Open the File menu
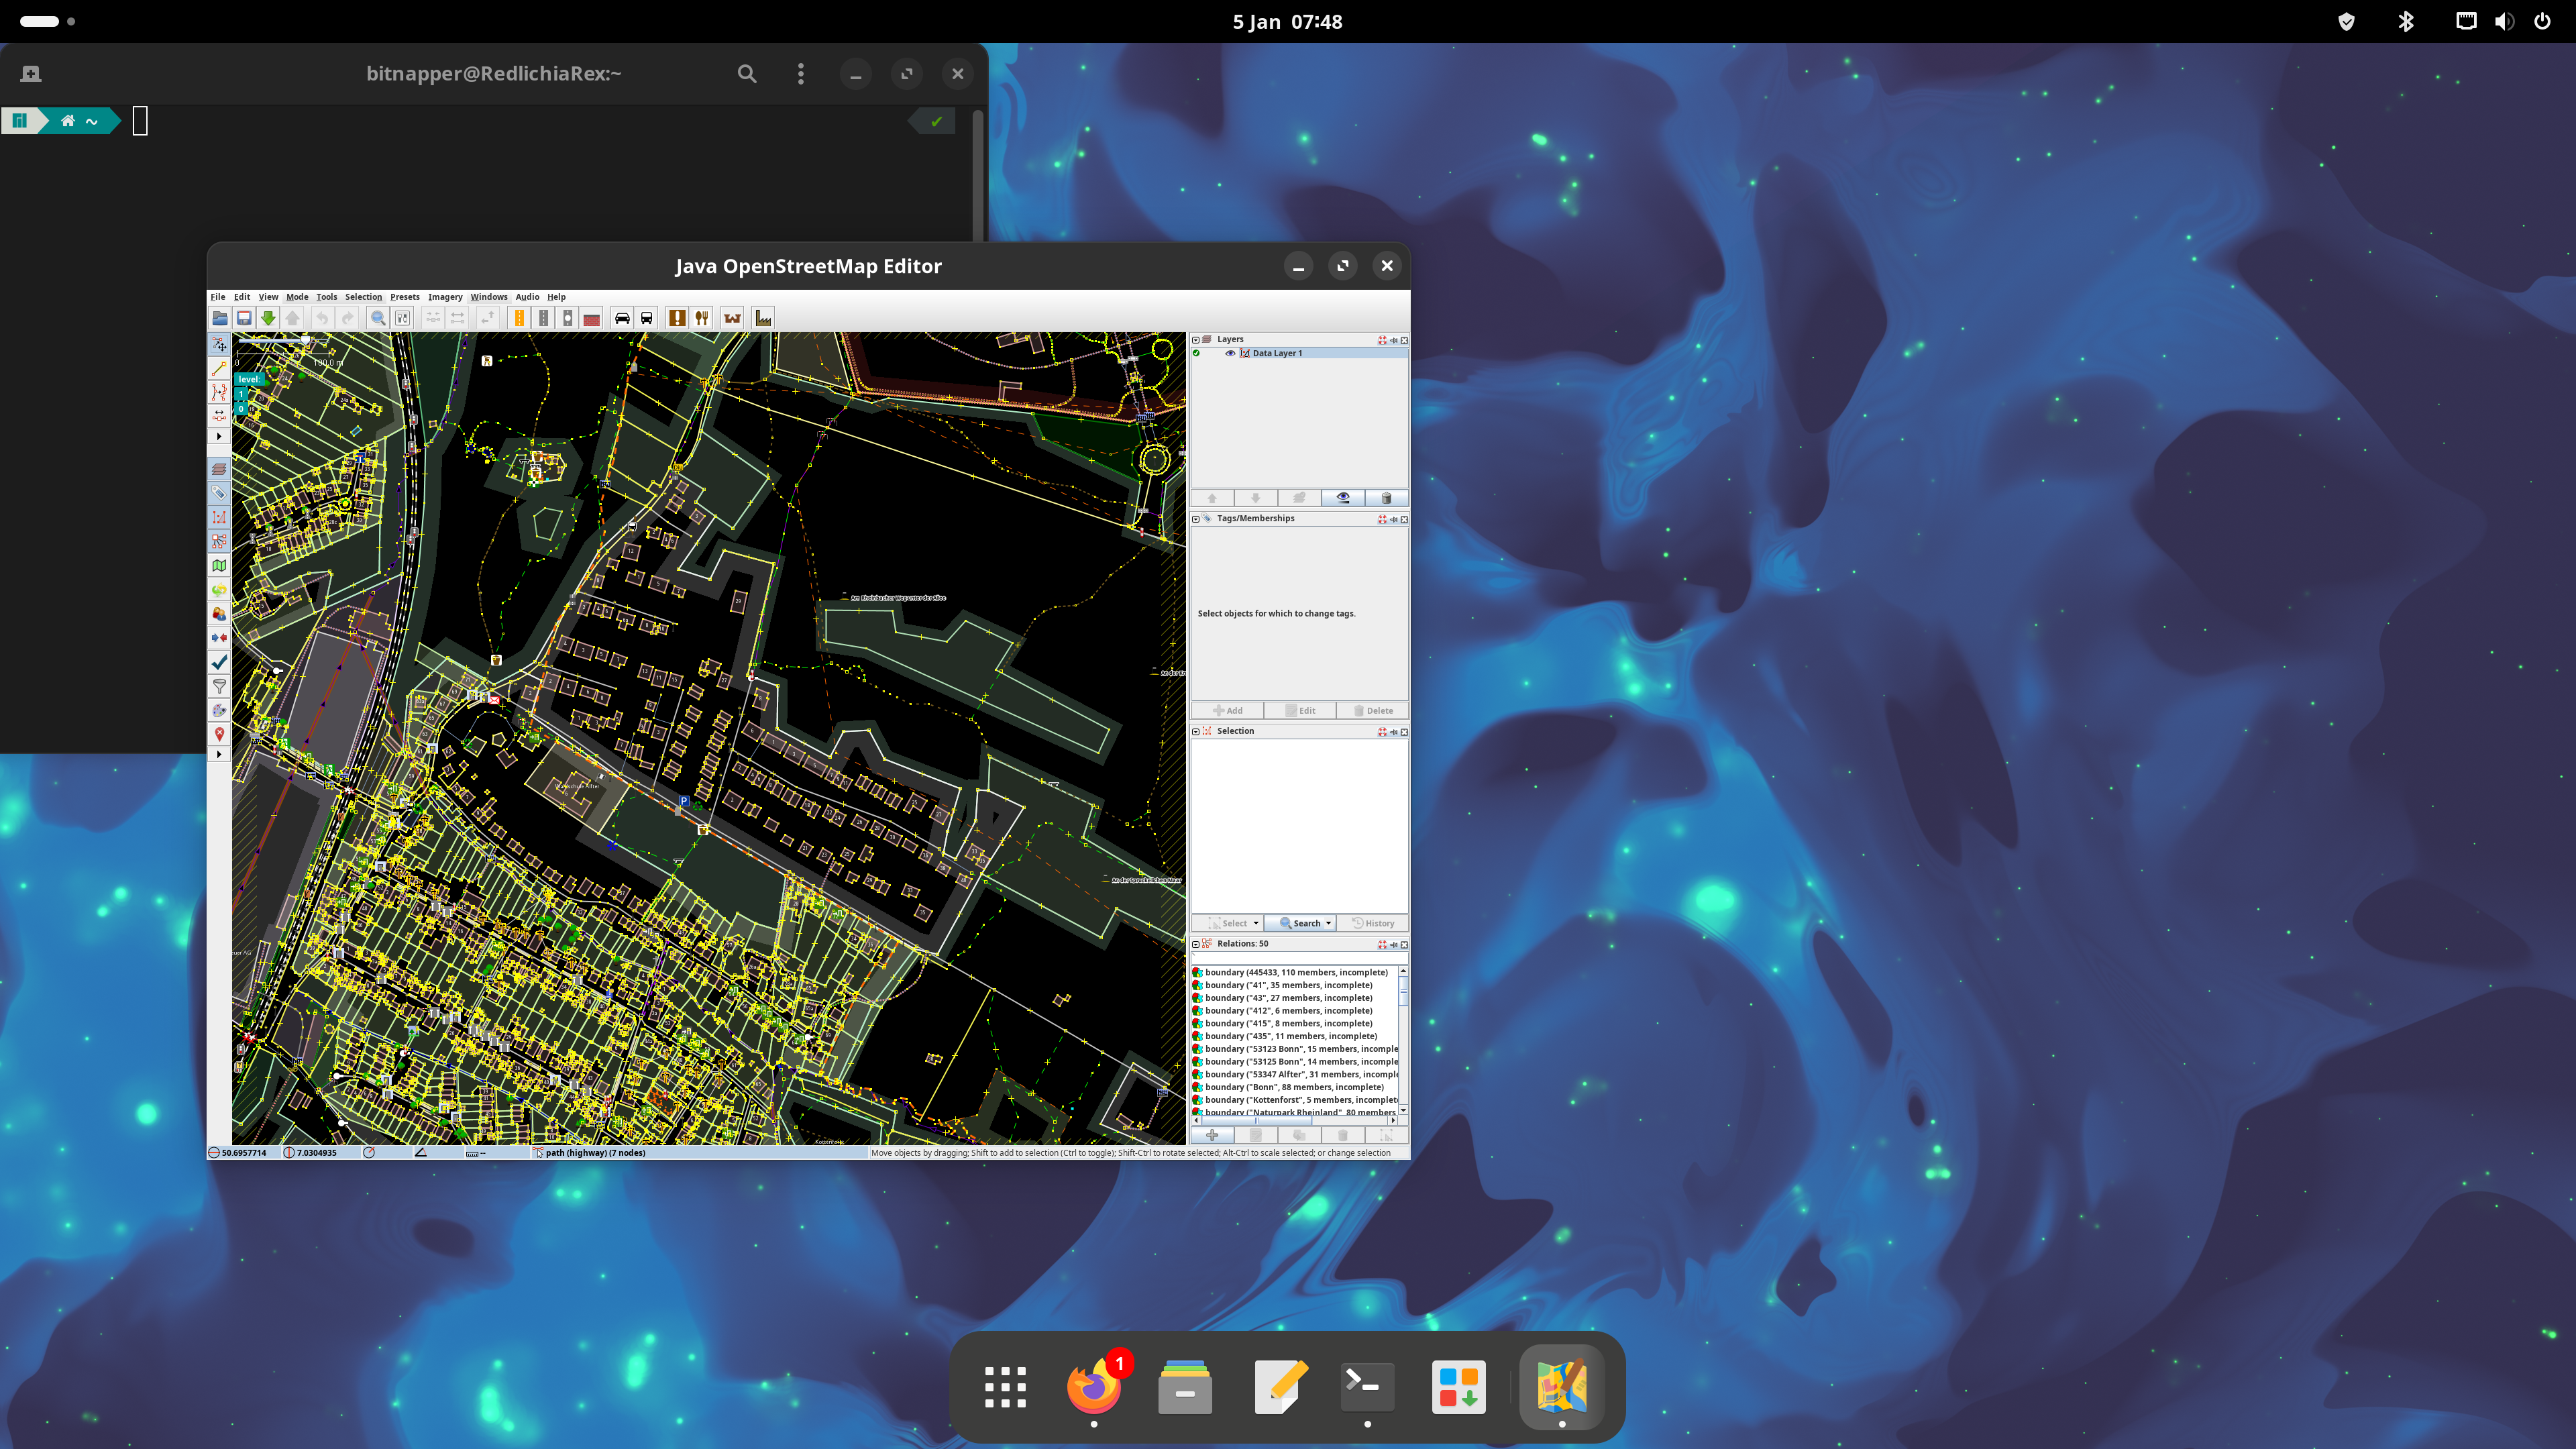The width and height of the screenshot is (2576, 1449). coord(218,297)
